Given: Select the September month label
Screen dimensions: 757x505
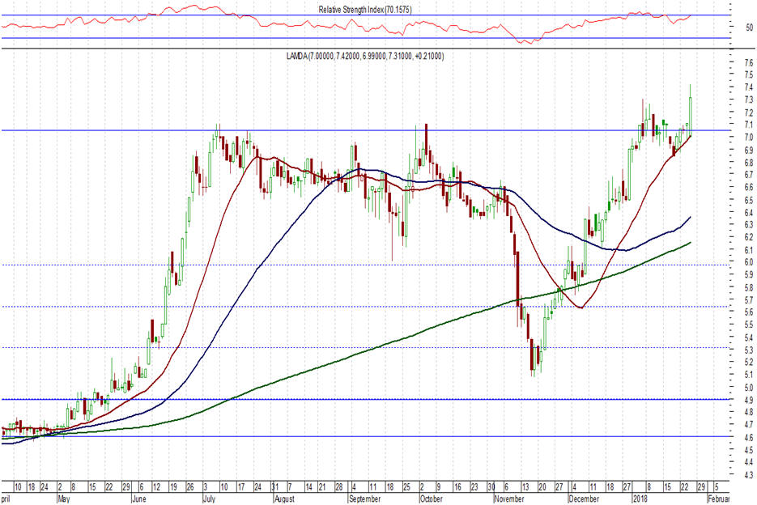Looking at the screenshot, I should click(x=364, y=499).
